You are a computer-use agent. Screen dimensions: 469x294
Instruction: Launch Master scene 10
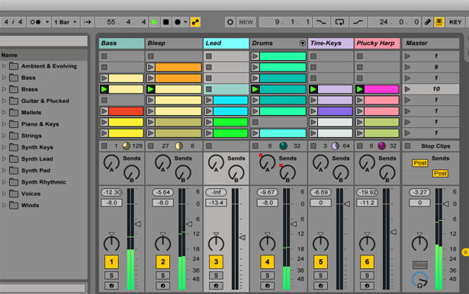click(x=407, y=89)
